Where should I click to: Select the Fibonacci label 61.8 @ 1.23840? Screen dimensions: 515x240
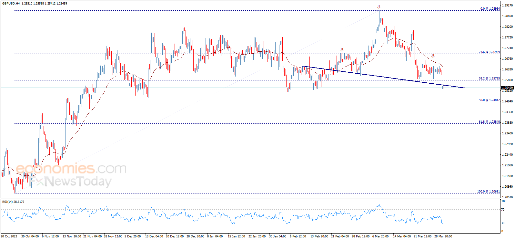(489, 122)
